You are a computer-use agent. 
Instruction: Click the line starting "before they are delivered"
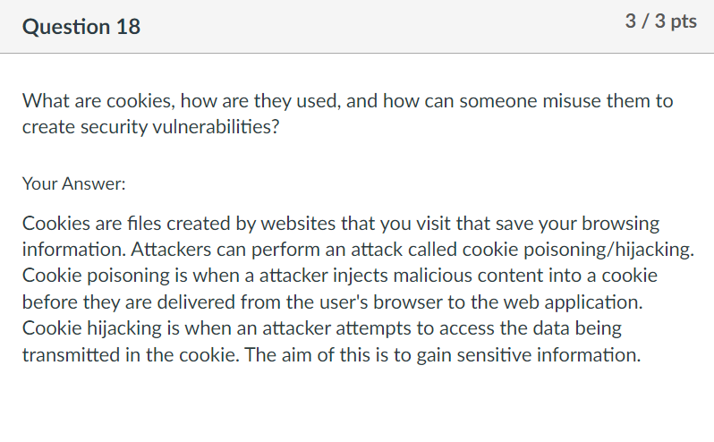(333, 302)
